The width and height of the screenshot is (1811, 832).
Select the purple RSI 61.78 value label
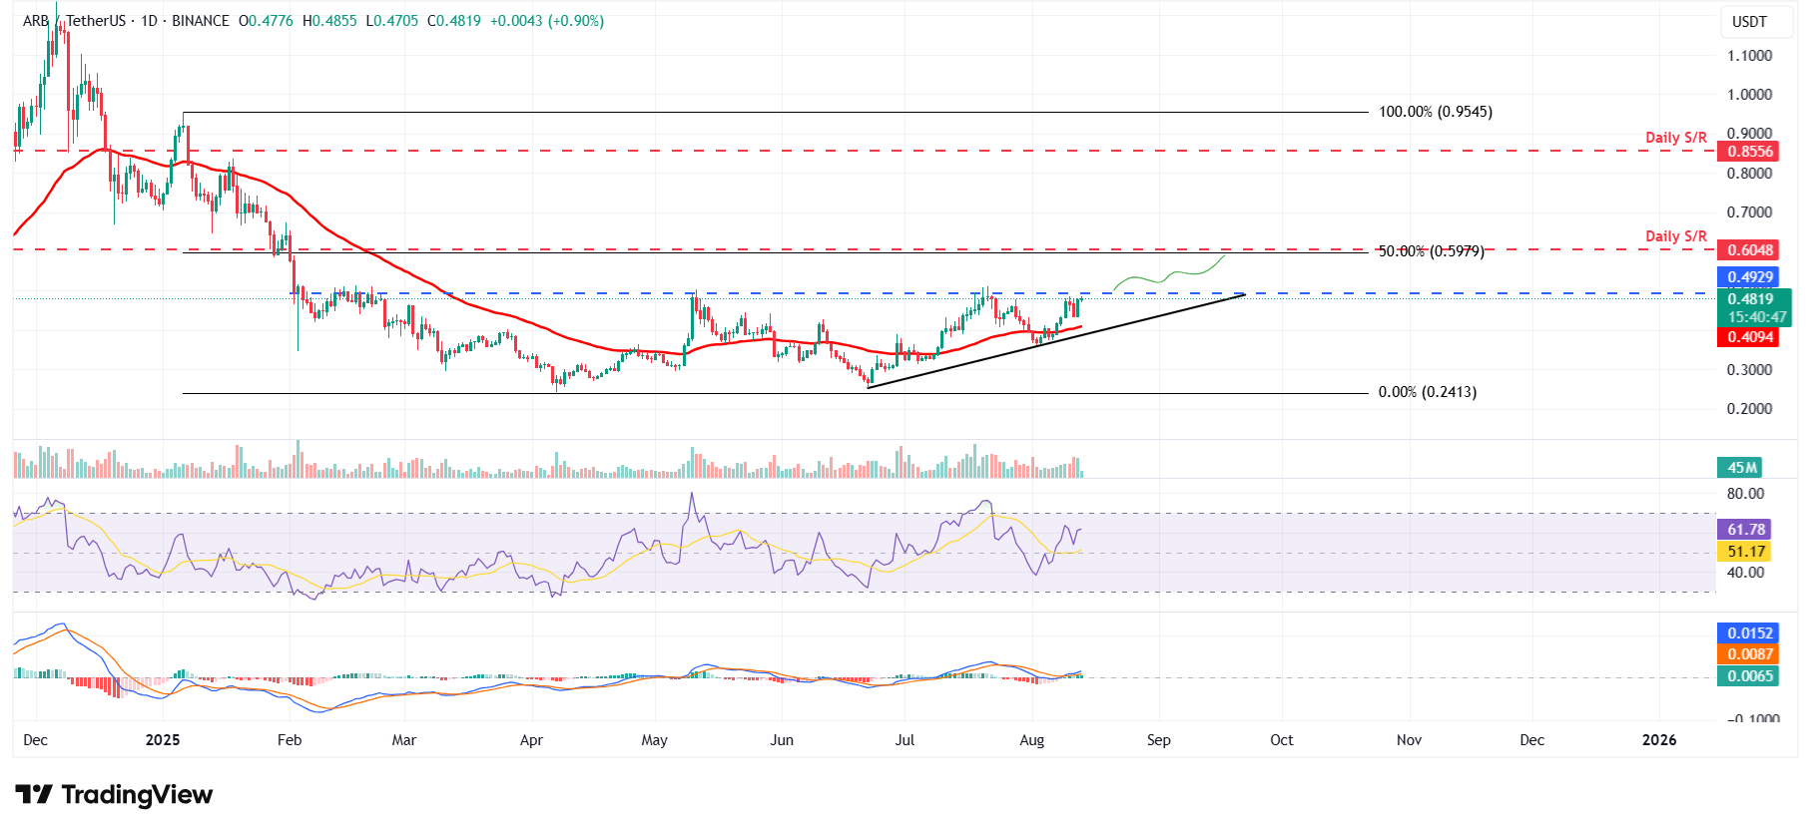tap(1746, 530)
